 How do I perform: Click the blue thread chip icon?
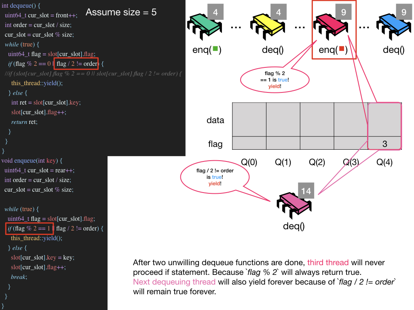pos(393,26)
